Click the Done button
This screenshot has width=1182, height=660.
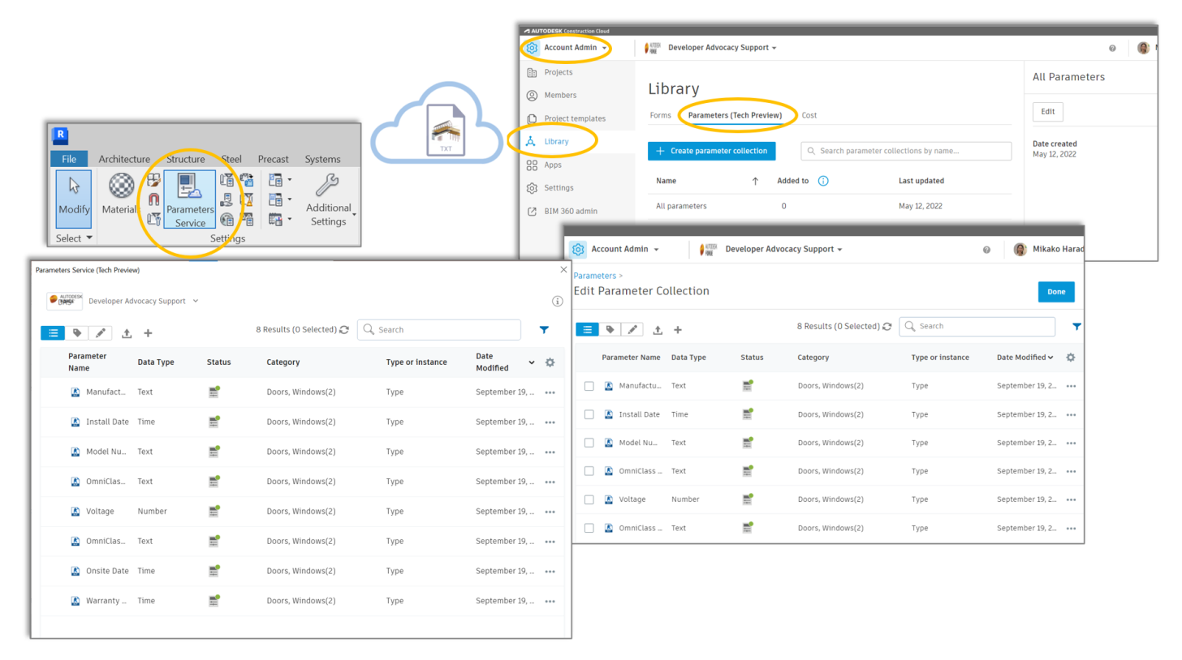1055,292
